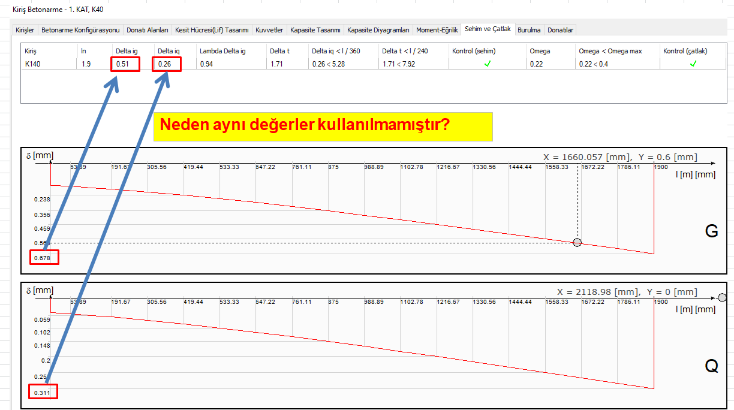Click the Lambda Delta ig column header
This screenshot has height=410, width=734.
tap(222, 51)
